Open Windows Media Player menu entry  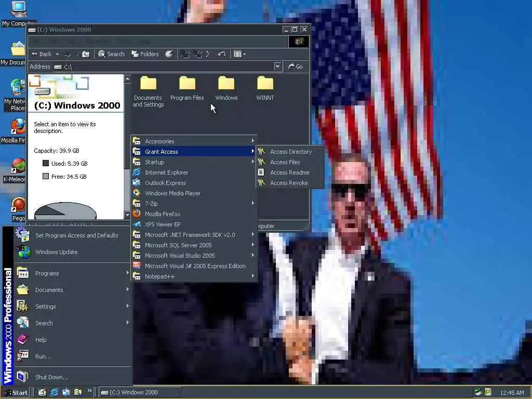pos(194,193)
